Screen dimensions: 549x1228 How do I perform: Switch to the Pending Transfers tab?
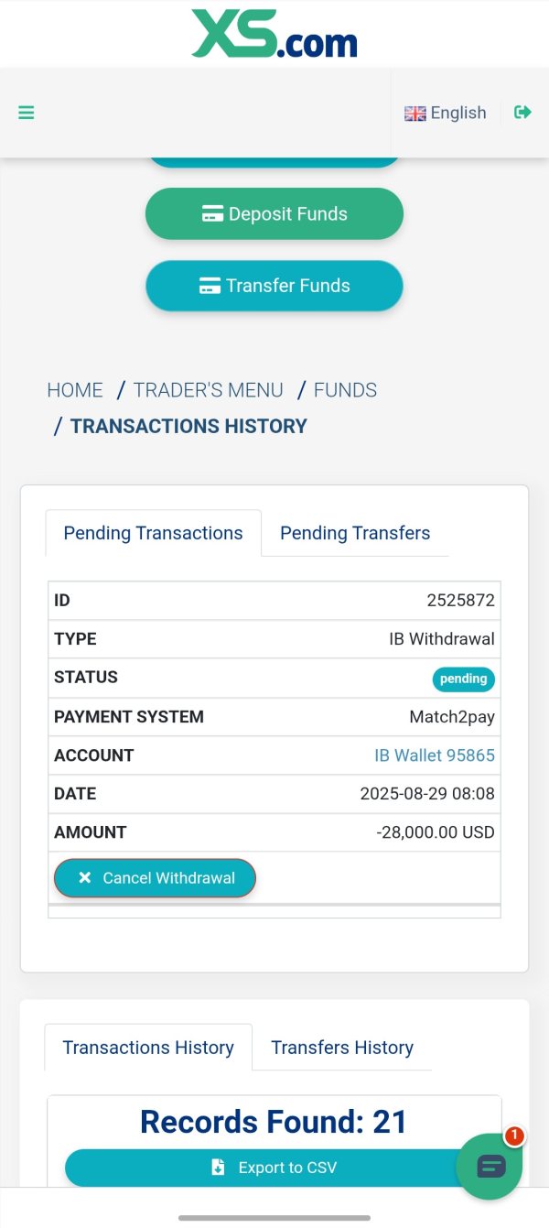coord(355,533)
